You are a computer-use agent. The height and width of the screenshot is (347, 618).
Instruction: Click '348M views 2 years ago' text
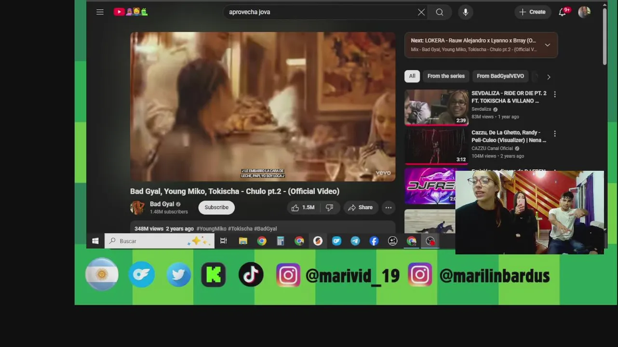coord(164,229)
